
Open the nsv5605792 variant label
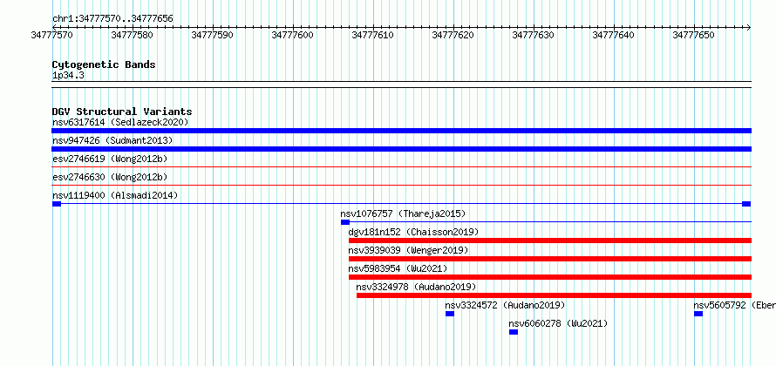[x=734, y=305]
